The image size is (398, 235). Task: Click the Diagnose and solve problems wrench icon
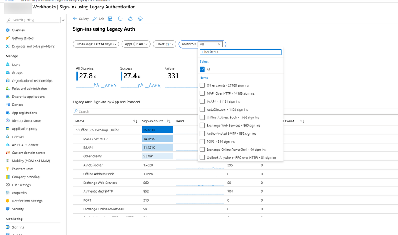coord(8,47)
